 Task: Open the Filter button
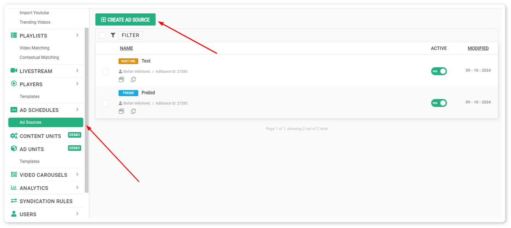coord(130,35)
